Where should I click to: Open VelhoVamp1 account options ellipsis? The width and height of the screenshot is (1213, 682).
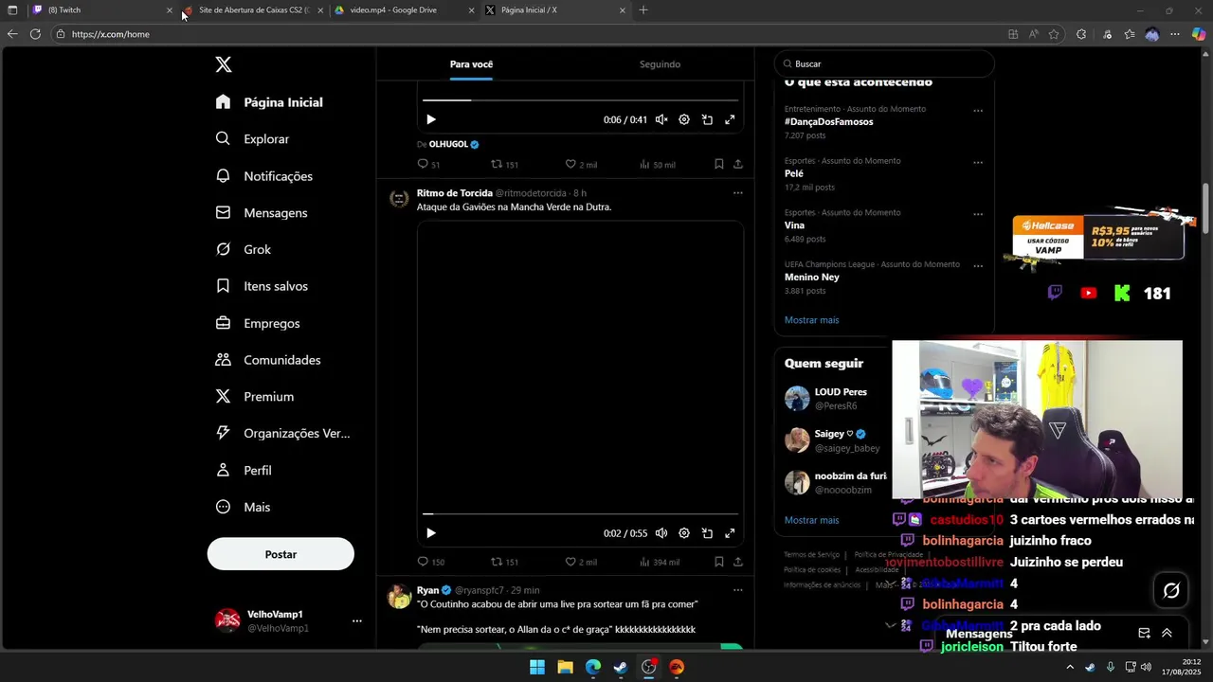357,621
